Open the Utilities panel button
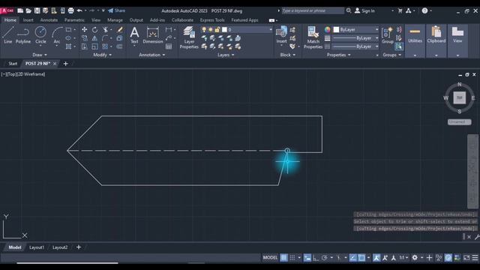The image size is (480, 270). coord(415,41)
